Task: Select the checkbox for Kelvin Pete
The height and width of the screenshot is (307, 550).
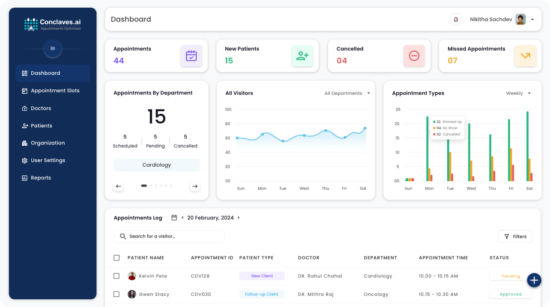Action: point(117,276)
